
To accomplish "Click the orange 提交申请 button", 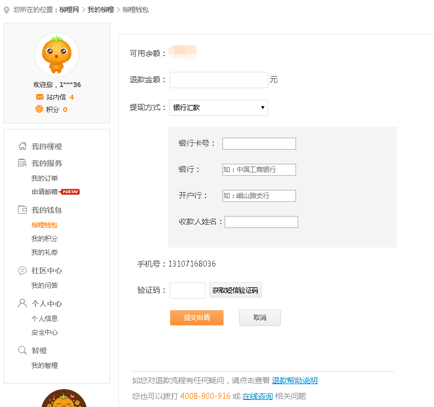I will coord(196,318).
